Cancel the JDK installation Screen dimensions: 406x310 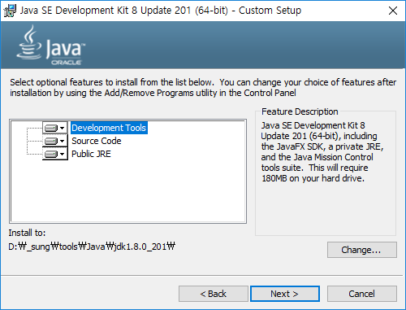362,294
